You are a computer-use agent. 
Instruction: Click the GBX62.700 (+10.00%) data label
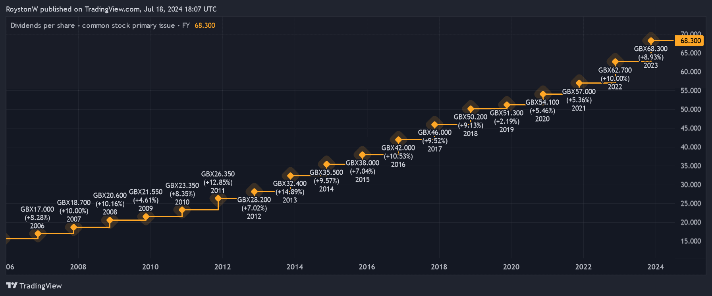pyautogui.click(x=615, y=74)
